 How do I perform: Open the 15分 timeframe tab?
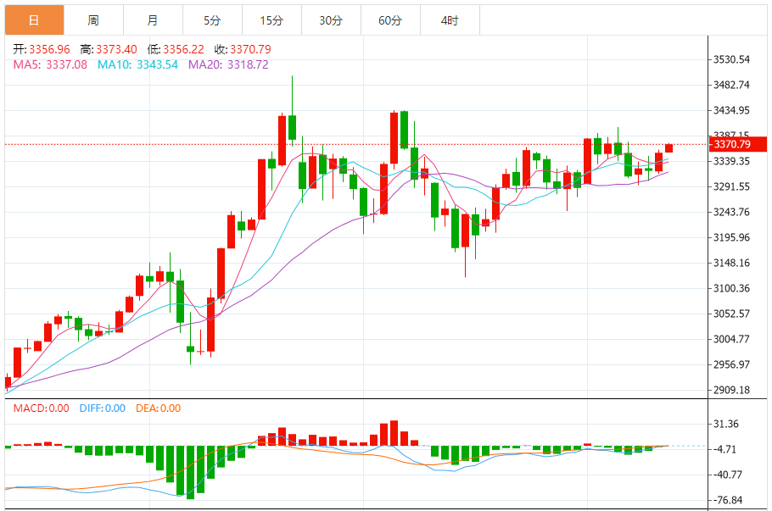coord(271,20)
